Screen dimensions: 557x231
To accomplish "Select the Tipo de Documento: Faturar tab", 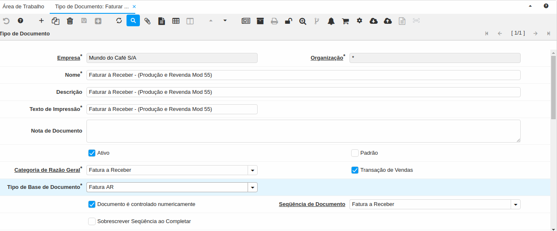I will (x=92, y=7).
